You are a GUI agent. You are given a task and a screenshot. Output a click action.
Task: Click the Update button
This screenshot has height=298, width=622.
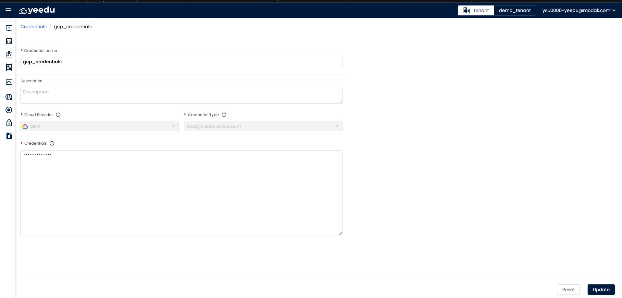coord(601,290)
